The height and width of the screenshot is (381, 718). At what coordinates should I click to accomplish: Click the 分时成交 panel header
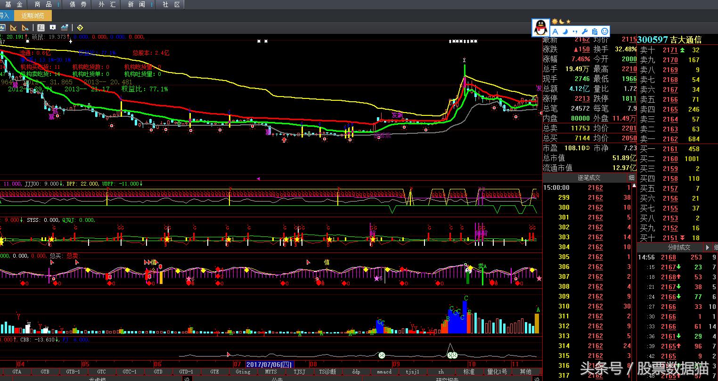pyautogui.click(x=679, y=247)
